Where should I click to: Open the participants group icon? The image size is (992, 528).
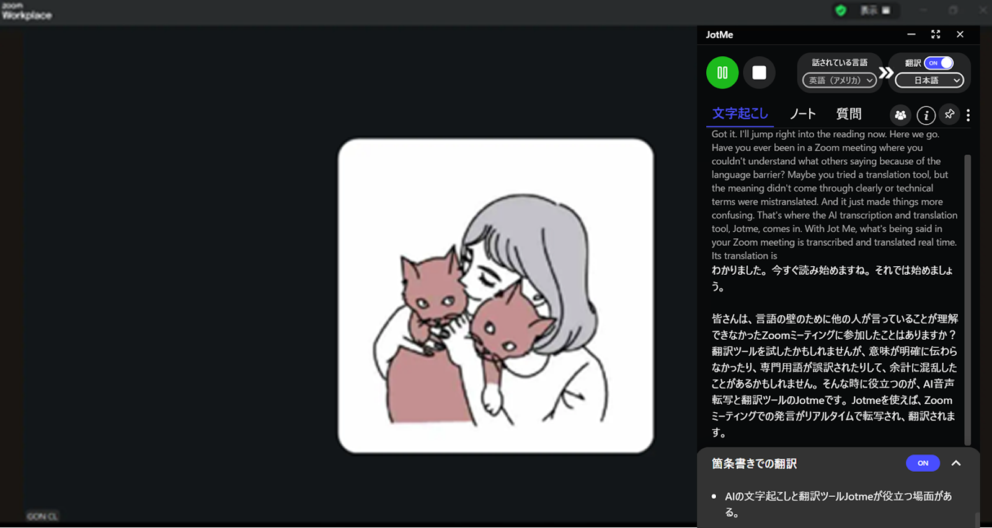(900, 115)
